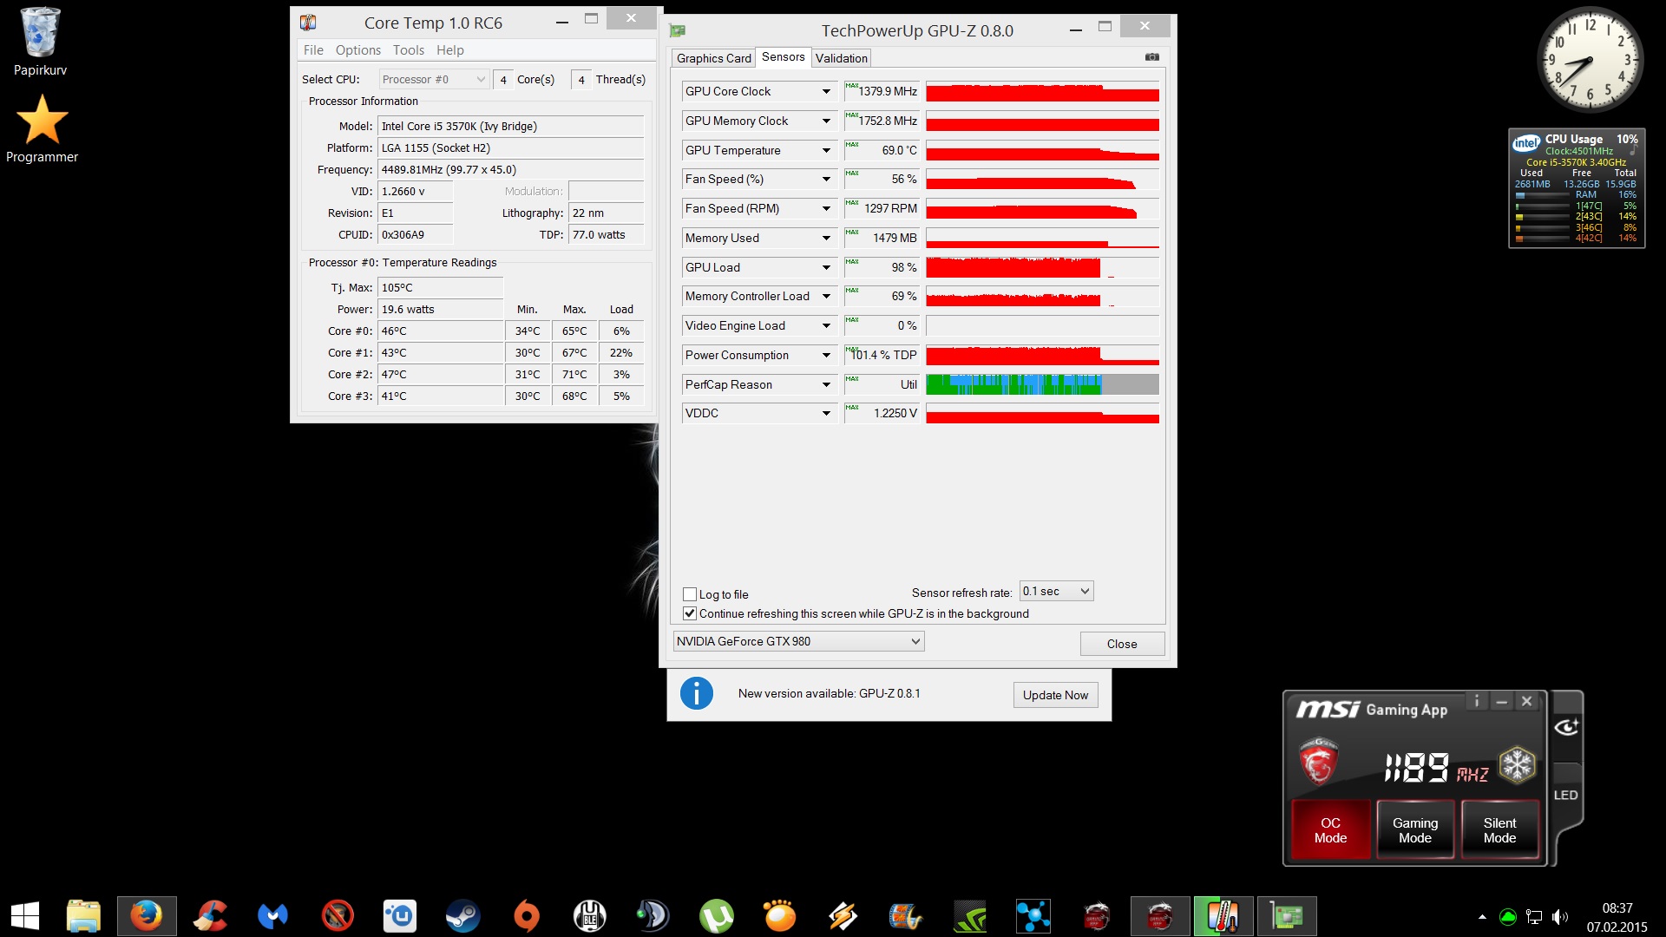Click the Frequency value field in Core Temp
Image resolution: width=1666 pixels, height=937 pixels.
tap(510, 169)
